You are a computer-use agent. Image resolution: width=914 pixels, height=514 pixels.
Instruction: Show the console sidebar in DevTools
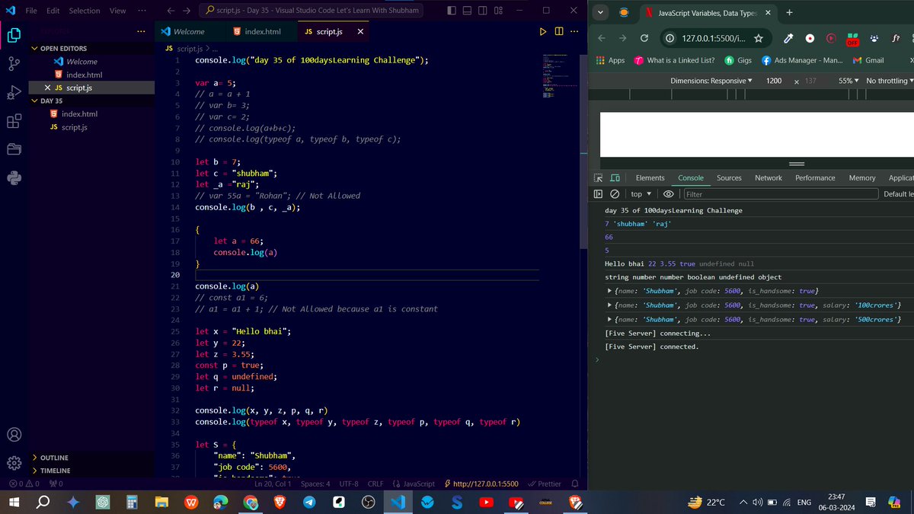click(x=599, y=193)
